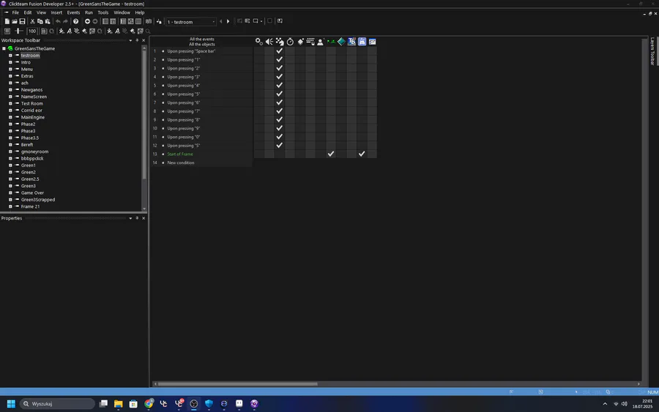Open the Help contents question mark icon
The image size is (659, 412).
coord(75,21)
